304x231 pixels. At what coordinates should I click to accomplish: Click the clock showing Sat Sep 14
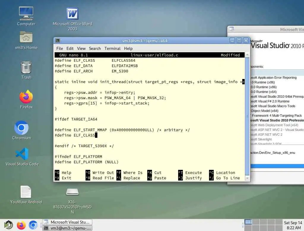(293, 225)
